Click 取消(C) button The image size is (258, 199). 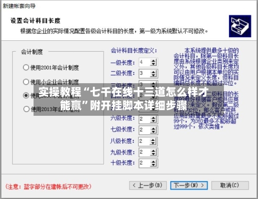pos(230,186)
